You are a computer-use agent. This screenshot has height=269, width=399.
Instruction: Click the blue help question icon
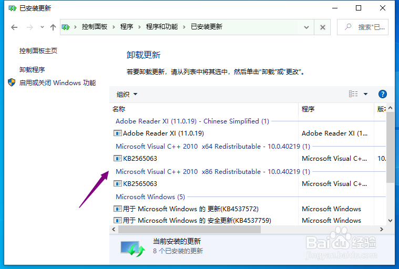coord(383,94)
